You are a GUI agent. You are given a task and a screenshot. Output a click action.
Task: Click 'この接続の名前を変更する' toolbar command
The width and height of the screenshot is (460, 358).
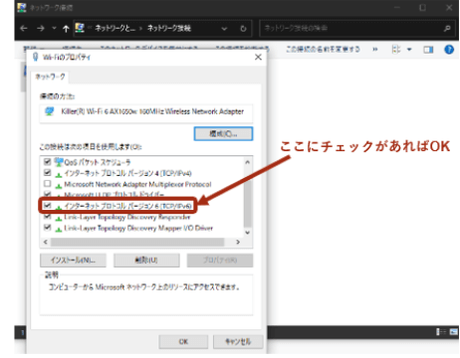click(x=323, y=50)
